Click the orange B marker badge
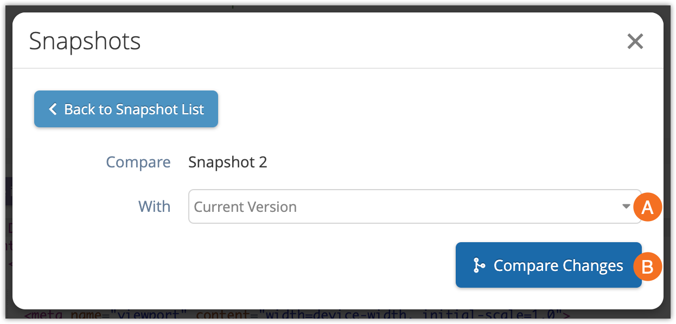Viewport: 676px width, 324px height. click(x=648, y=267)
